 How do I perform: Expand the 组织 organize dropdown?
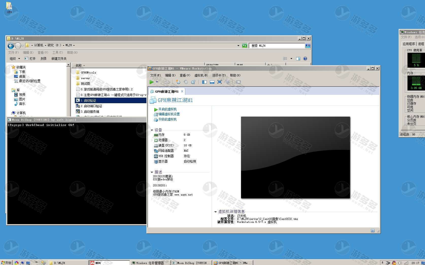click(x=15, y=59)
